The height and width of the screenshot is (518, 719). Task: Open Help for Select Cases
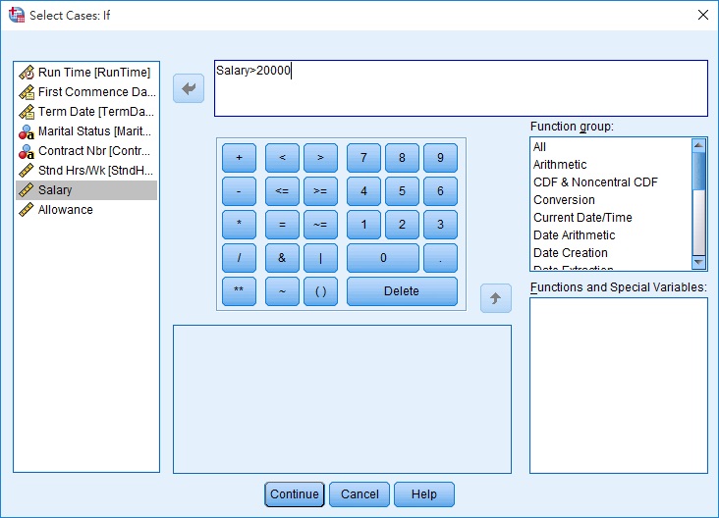coord(424,494)
